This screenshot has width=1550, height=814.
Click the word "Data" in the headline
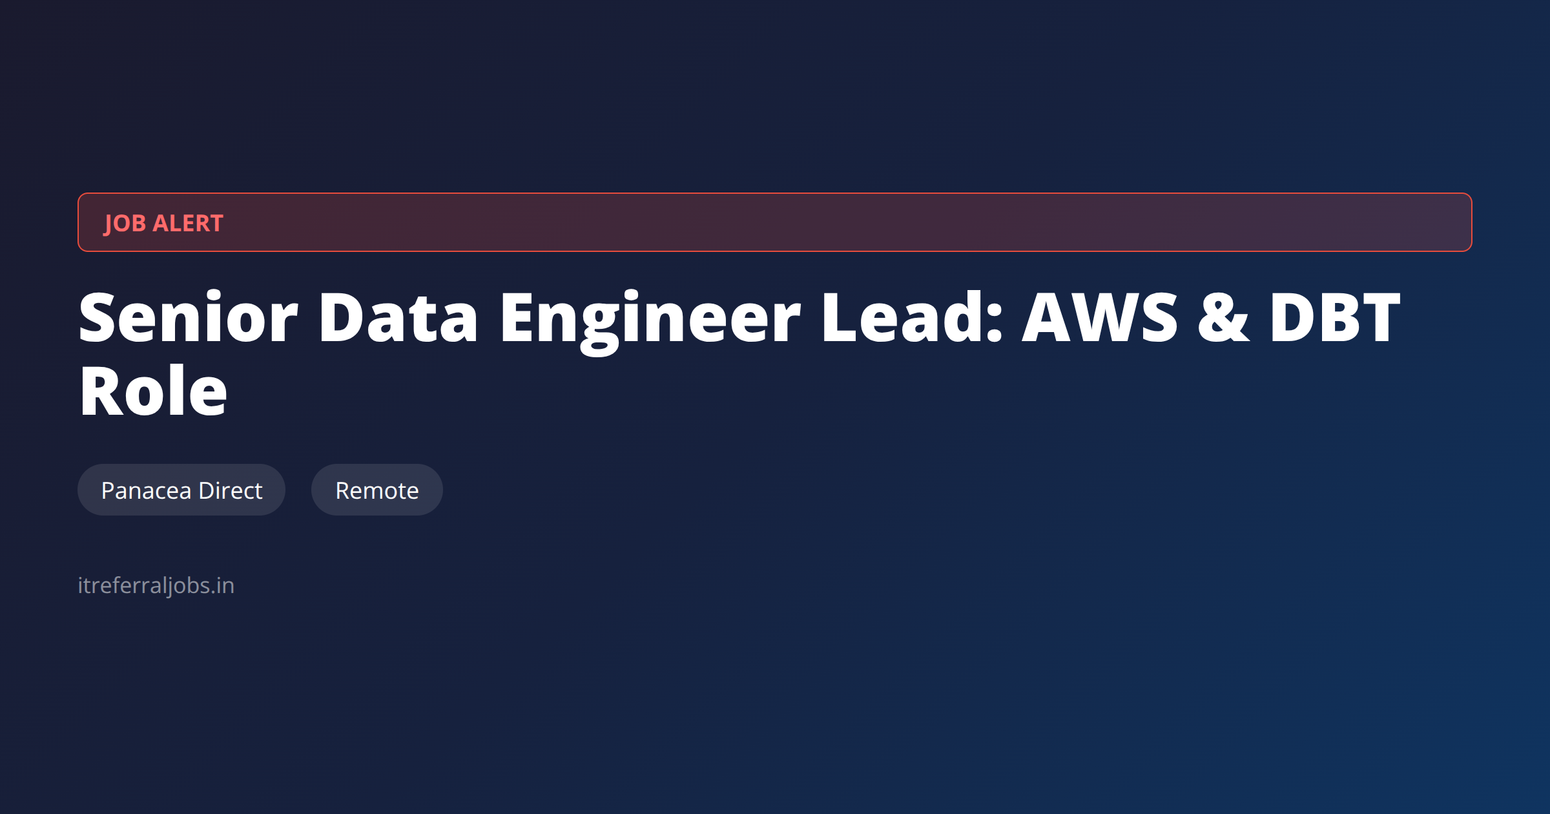pos(398,318)
